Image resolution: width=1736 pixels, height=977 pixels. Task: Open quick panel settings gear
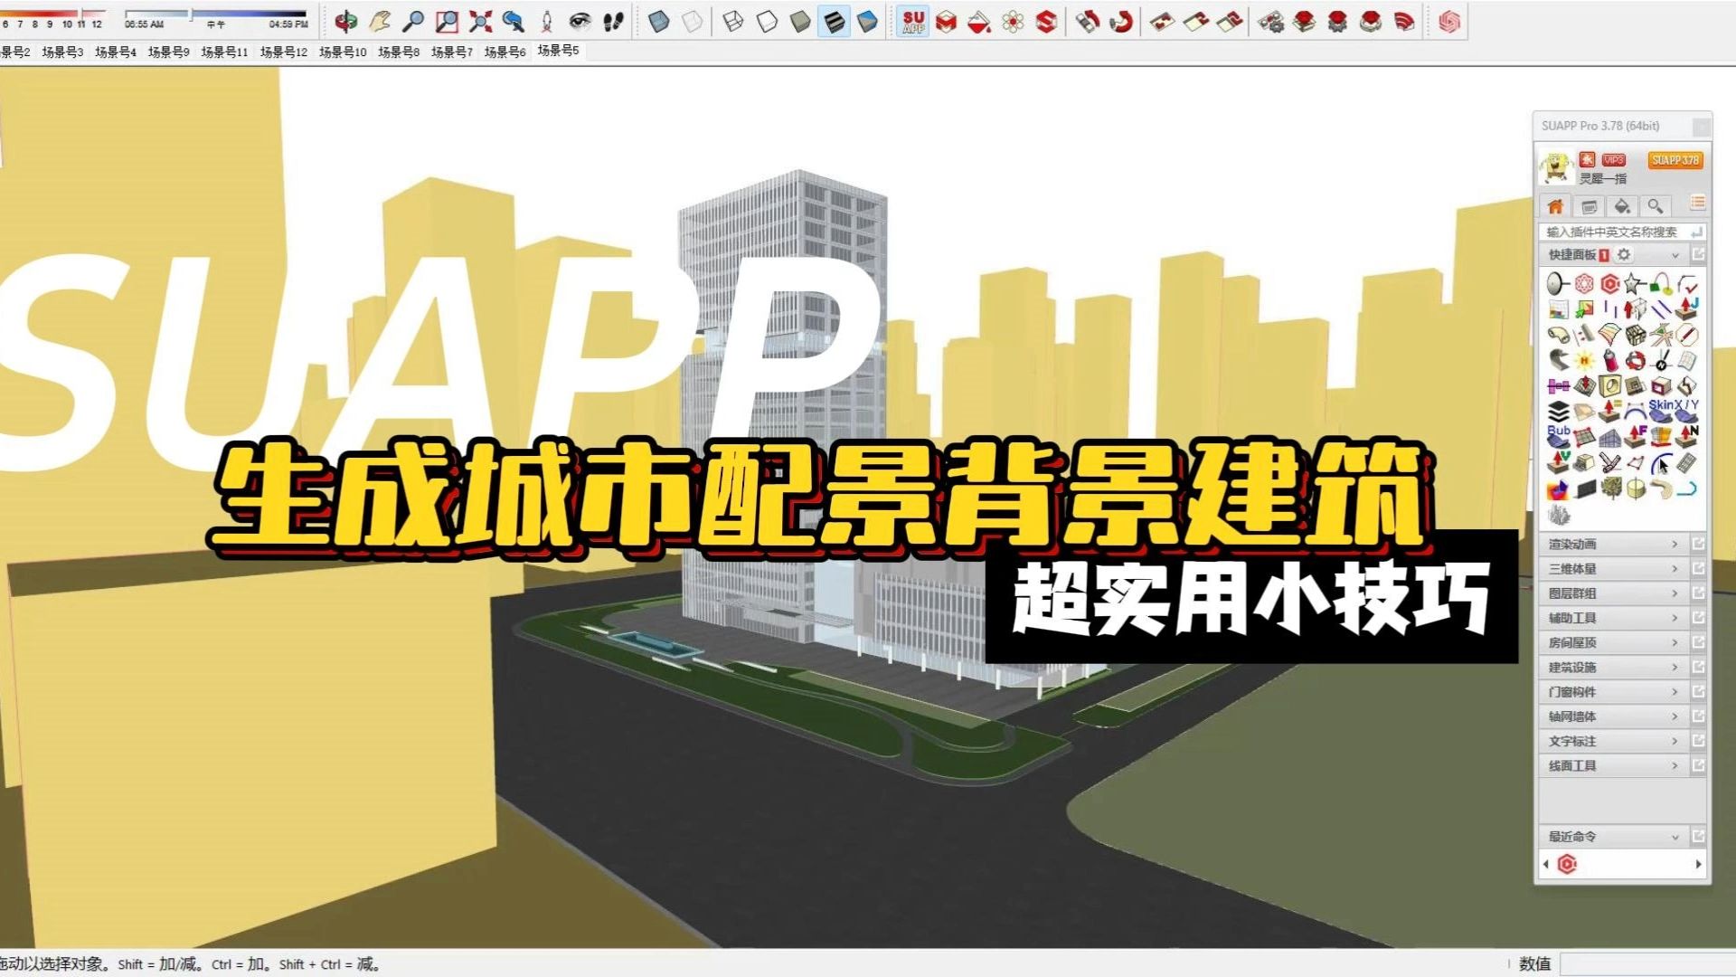(1624, 255)
